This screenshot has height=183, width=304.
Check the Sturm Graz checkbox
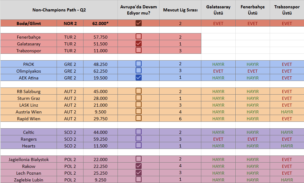coord(139,97)
